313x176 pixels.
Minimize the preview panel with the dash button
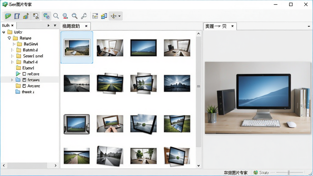coord(309,26)
